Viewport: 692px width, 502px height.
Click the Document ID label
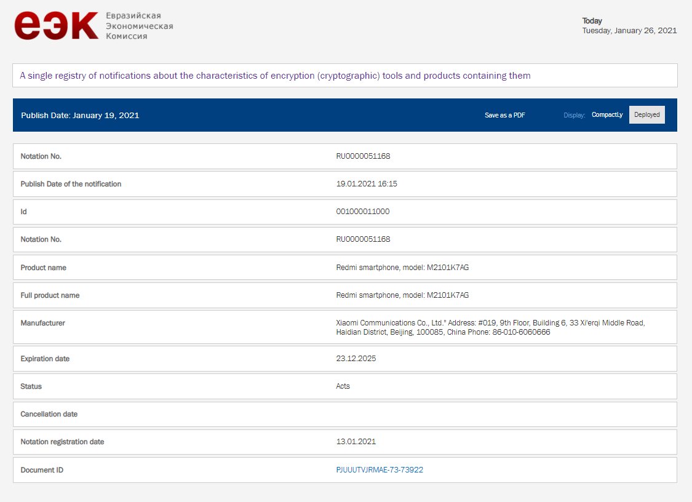click(42, 470)
